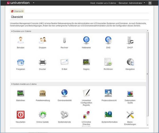Screen dimensions: 159x133
Task: Click the Neustarten icon
Action: point(21,115)
